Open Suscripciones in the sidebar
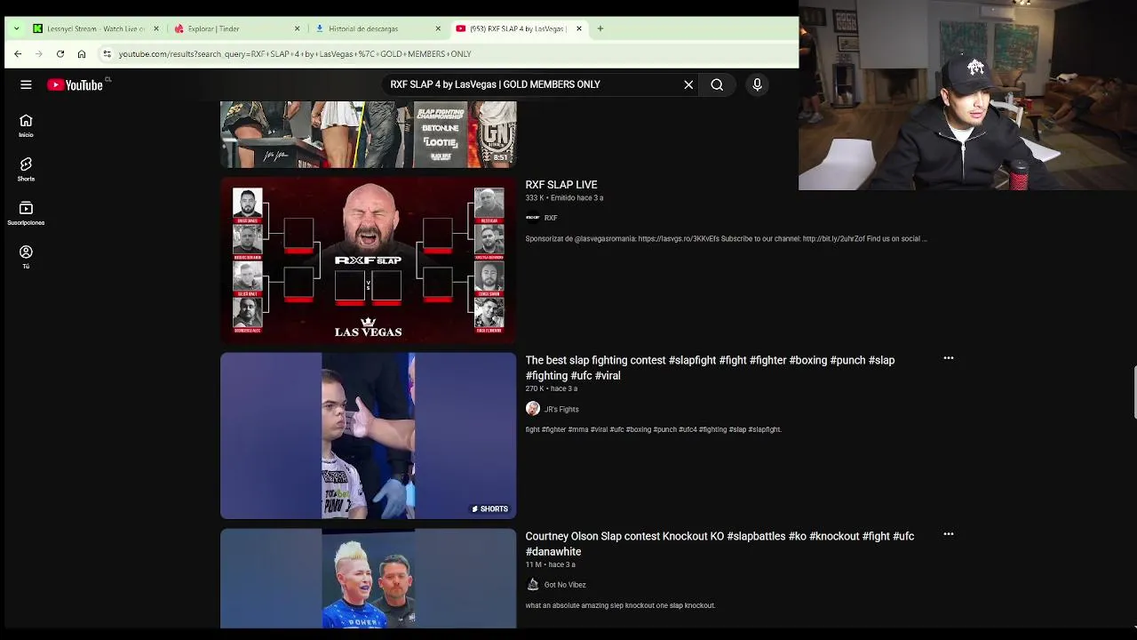Image resolution: width=1137 pixels, height=640 pixels. (x=26, y=212)
